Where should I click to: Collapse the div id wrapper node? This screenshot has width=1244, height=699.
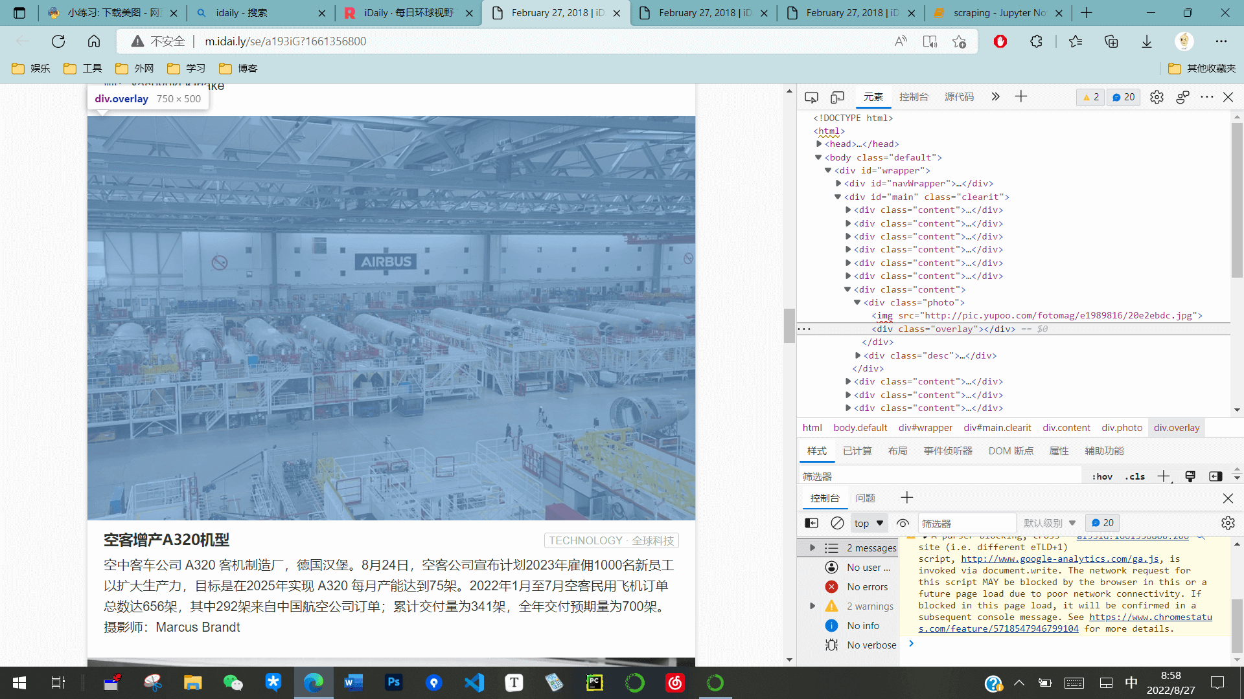[x=828, y=170]
